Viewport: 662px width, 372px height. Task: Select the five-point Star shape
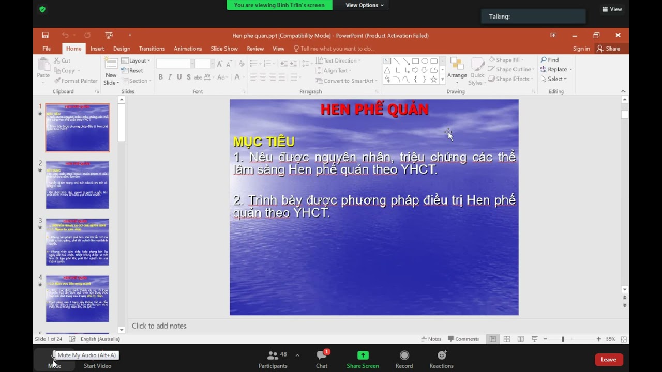[x=433, y=79]
